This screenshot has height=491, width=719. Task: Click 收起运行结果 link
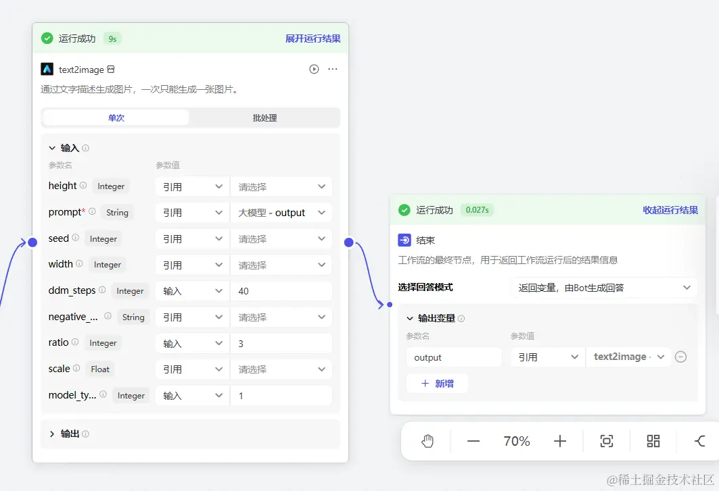click(x=670, y=210)
